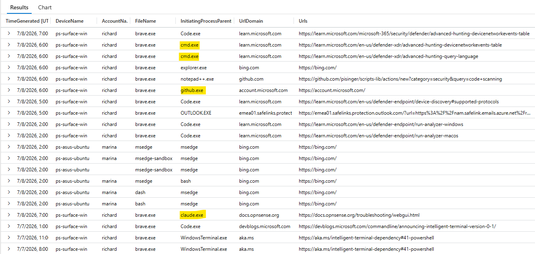Expand the row with the run-analyzer-macos URL
Viewport: 535px width, 254px height.
(9, 136)
